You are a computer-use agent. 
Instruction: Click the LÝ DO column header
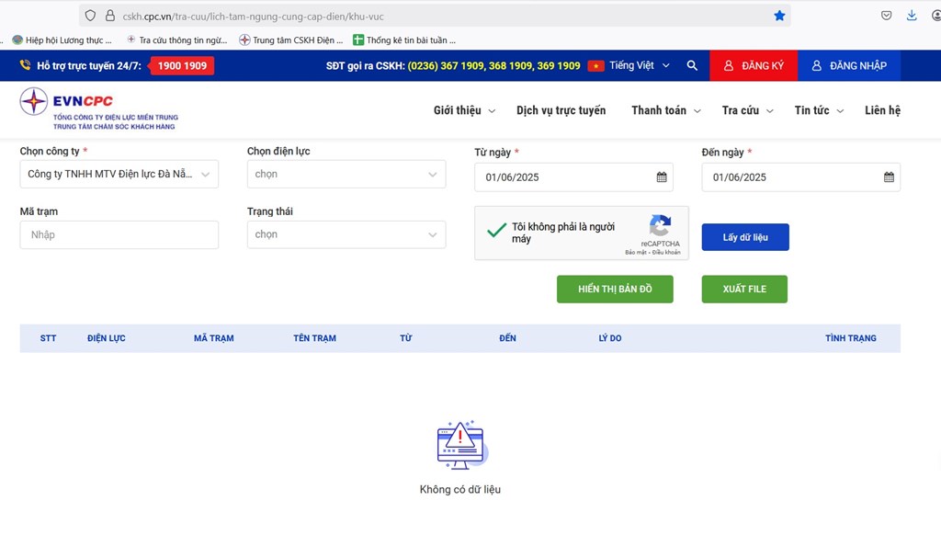point(610,338)
